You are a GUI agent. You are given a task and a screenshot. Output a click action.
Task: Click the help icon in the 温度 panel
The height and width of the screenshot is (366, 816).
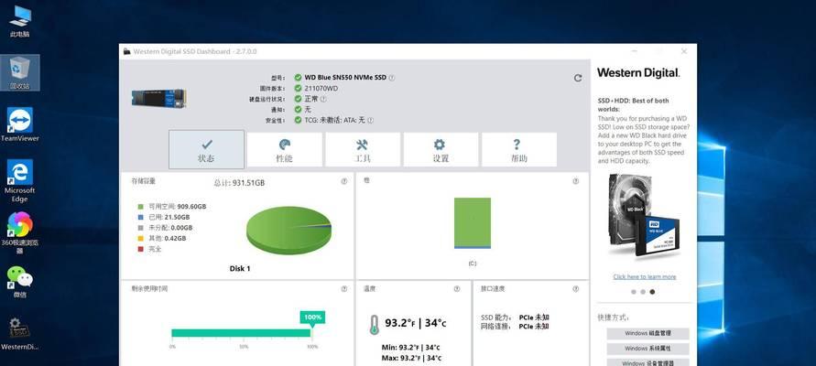click(x=457, y=288)
